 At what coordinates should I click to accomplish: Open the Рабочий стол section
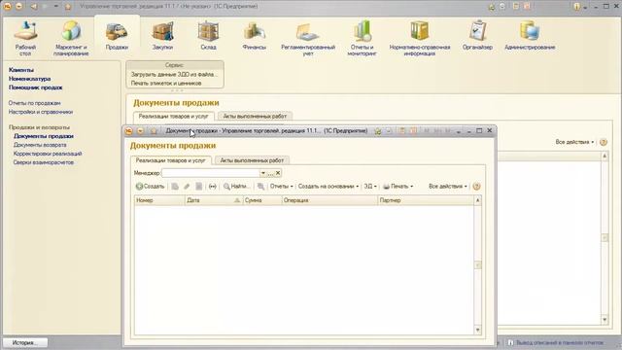(x=25, y=39)
